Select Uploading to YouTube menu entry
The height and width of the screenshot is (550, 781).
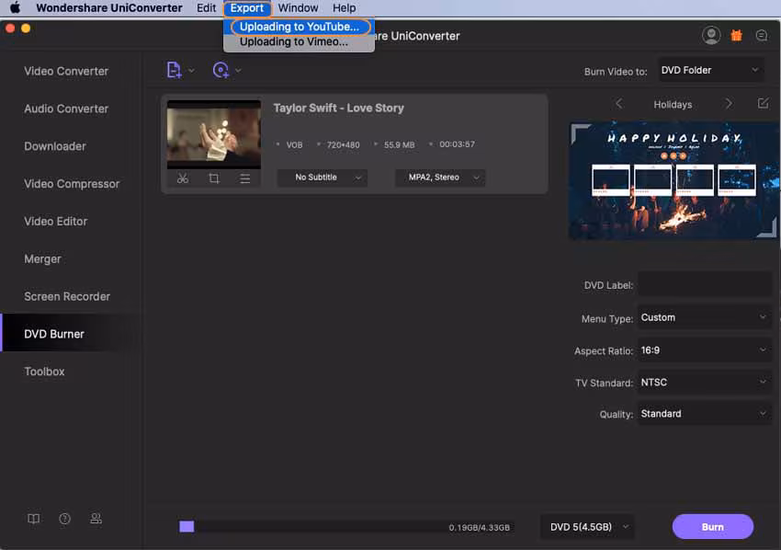coord(300,27)
